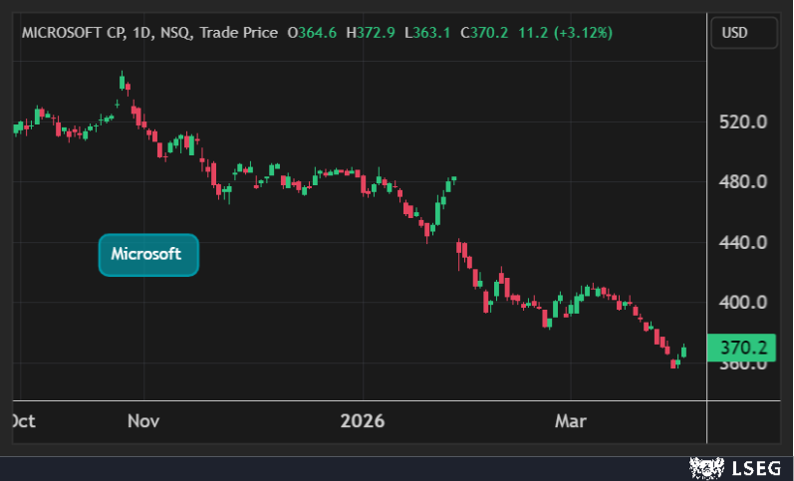Screen dimensions: 794x481
Task: Select the 2026 marker on time axis
Action: 362,421
